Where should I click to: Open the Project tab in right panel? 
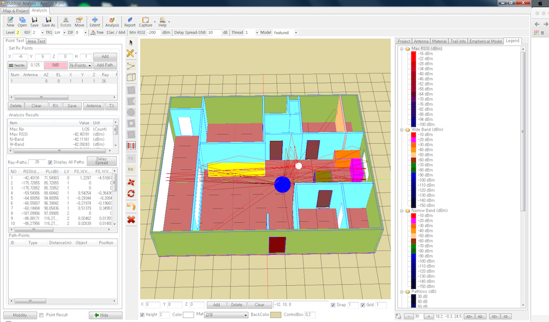point(404,41)
